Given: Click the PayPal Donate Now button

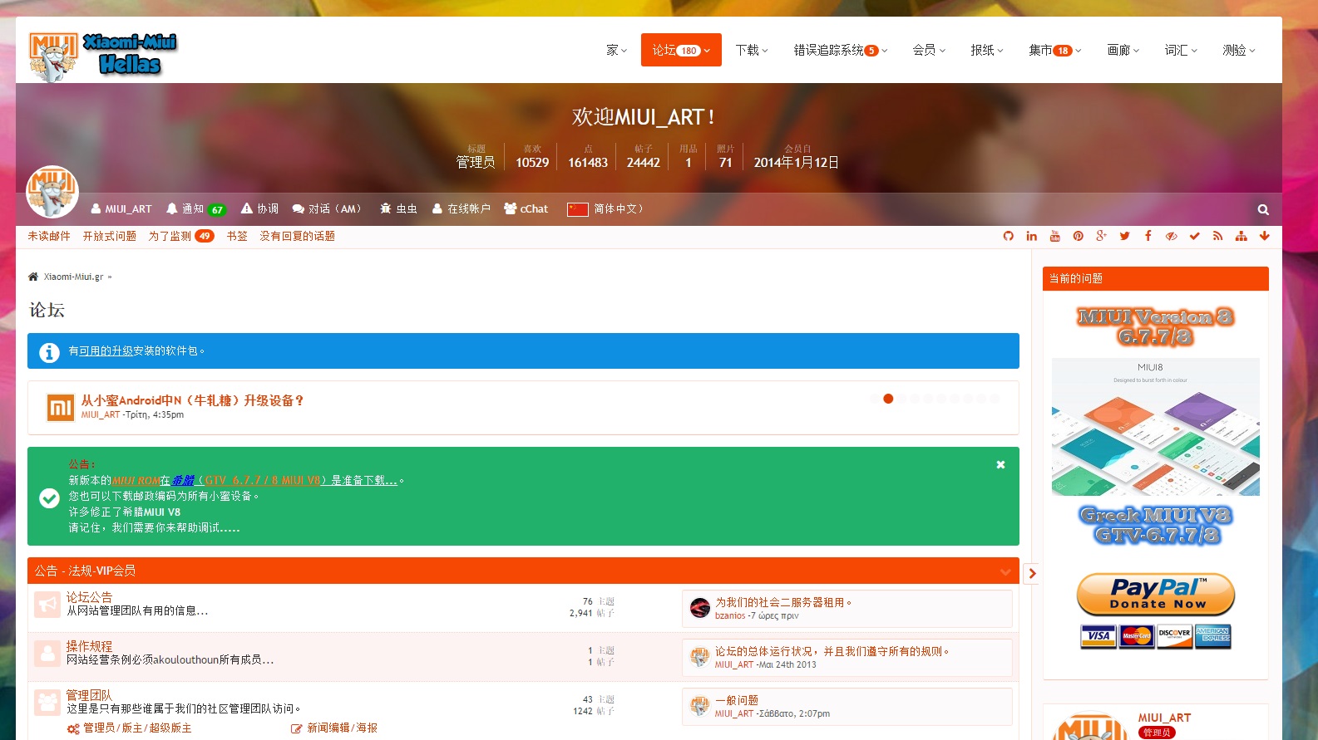Looking at the screenshot, I should click(x=1156, y=595).
